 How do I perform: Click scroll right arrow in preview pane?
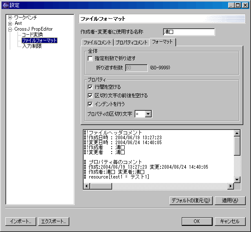[231, 186]
